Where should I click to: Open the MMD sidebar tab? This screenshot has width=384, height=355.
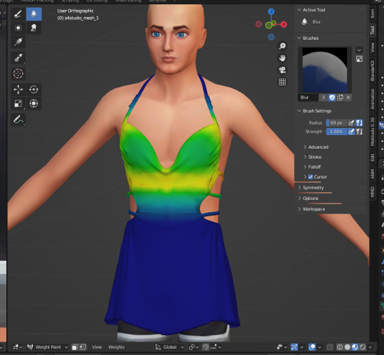coord(373,192)
